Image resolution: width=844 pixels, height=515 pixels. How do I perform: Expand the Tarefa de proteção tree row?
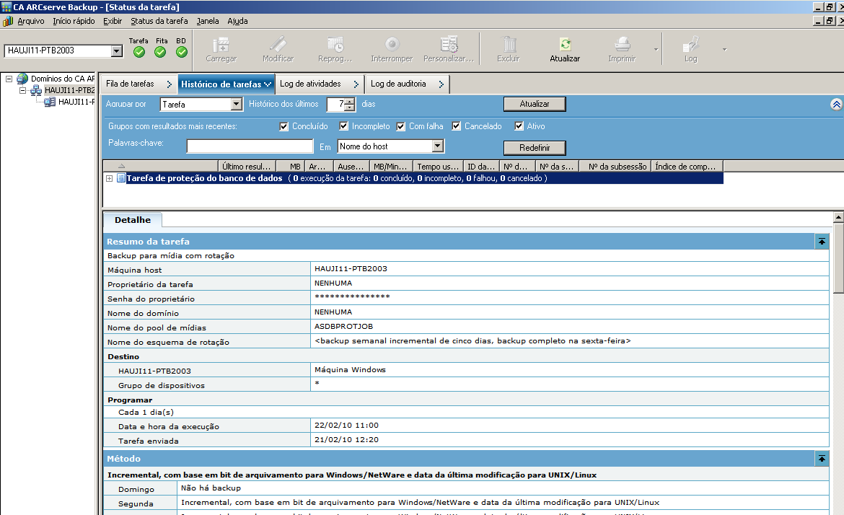click(110, 178)
